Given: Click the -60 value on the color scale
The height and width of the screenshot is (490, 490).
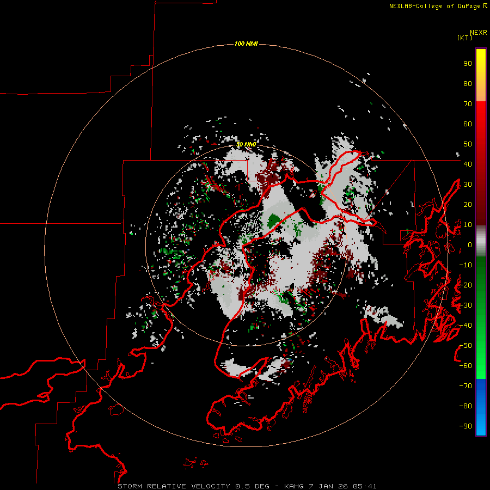Looking at the screenshot, I should 465,366.
